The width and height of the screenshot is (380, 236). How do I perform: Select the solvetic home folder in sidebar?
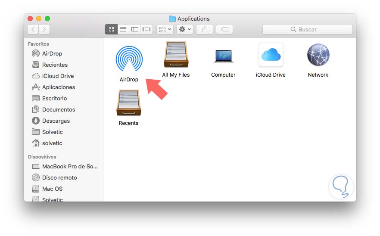pos(63,143)
